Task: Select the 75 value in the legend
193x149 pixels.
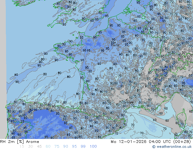Action: (57, 147)
